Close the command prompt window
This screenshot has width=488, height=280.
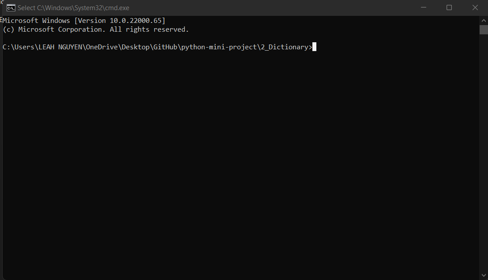pos(475,7)
